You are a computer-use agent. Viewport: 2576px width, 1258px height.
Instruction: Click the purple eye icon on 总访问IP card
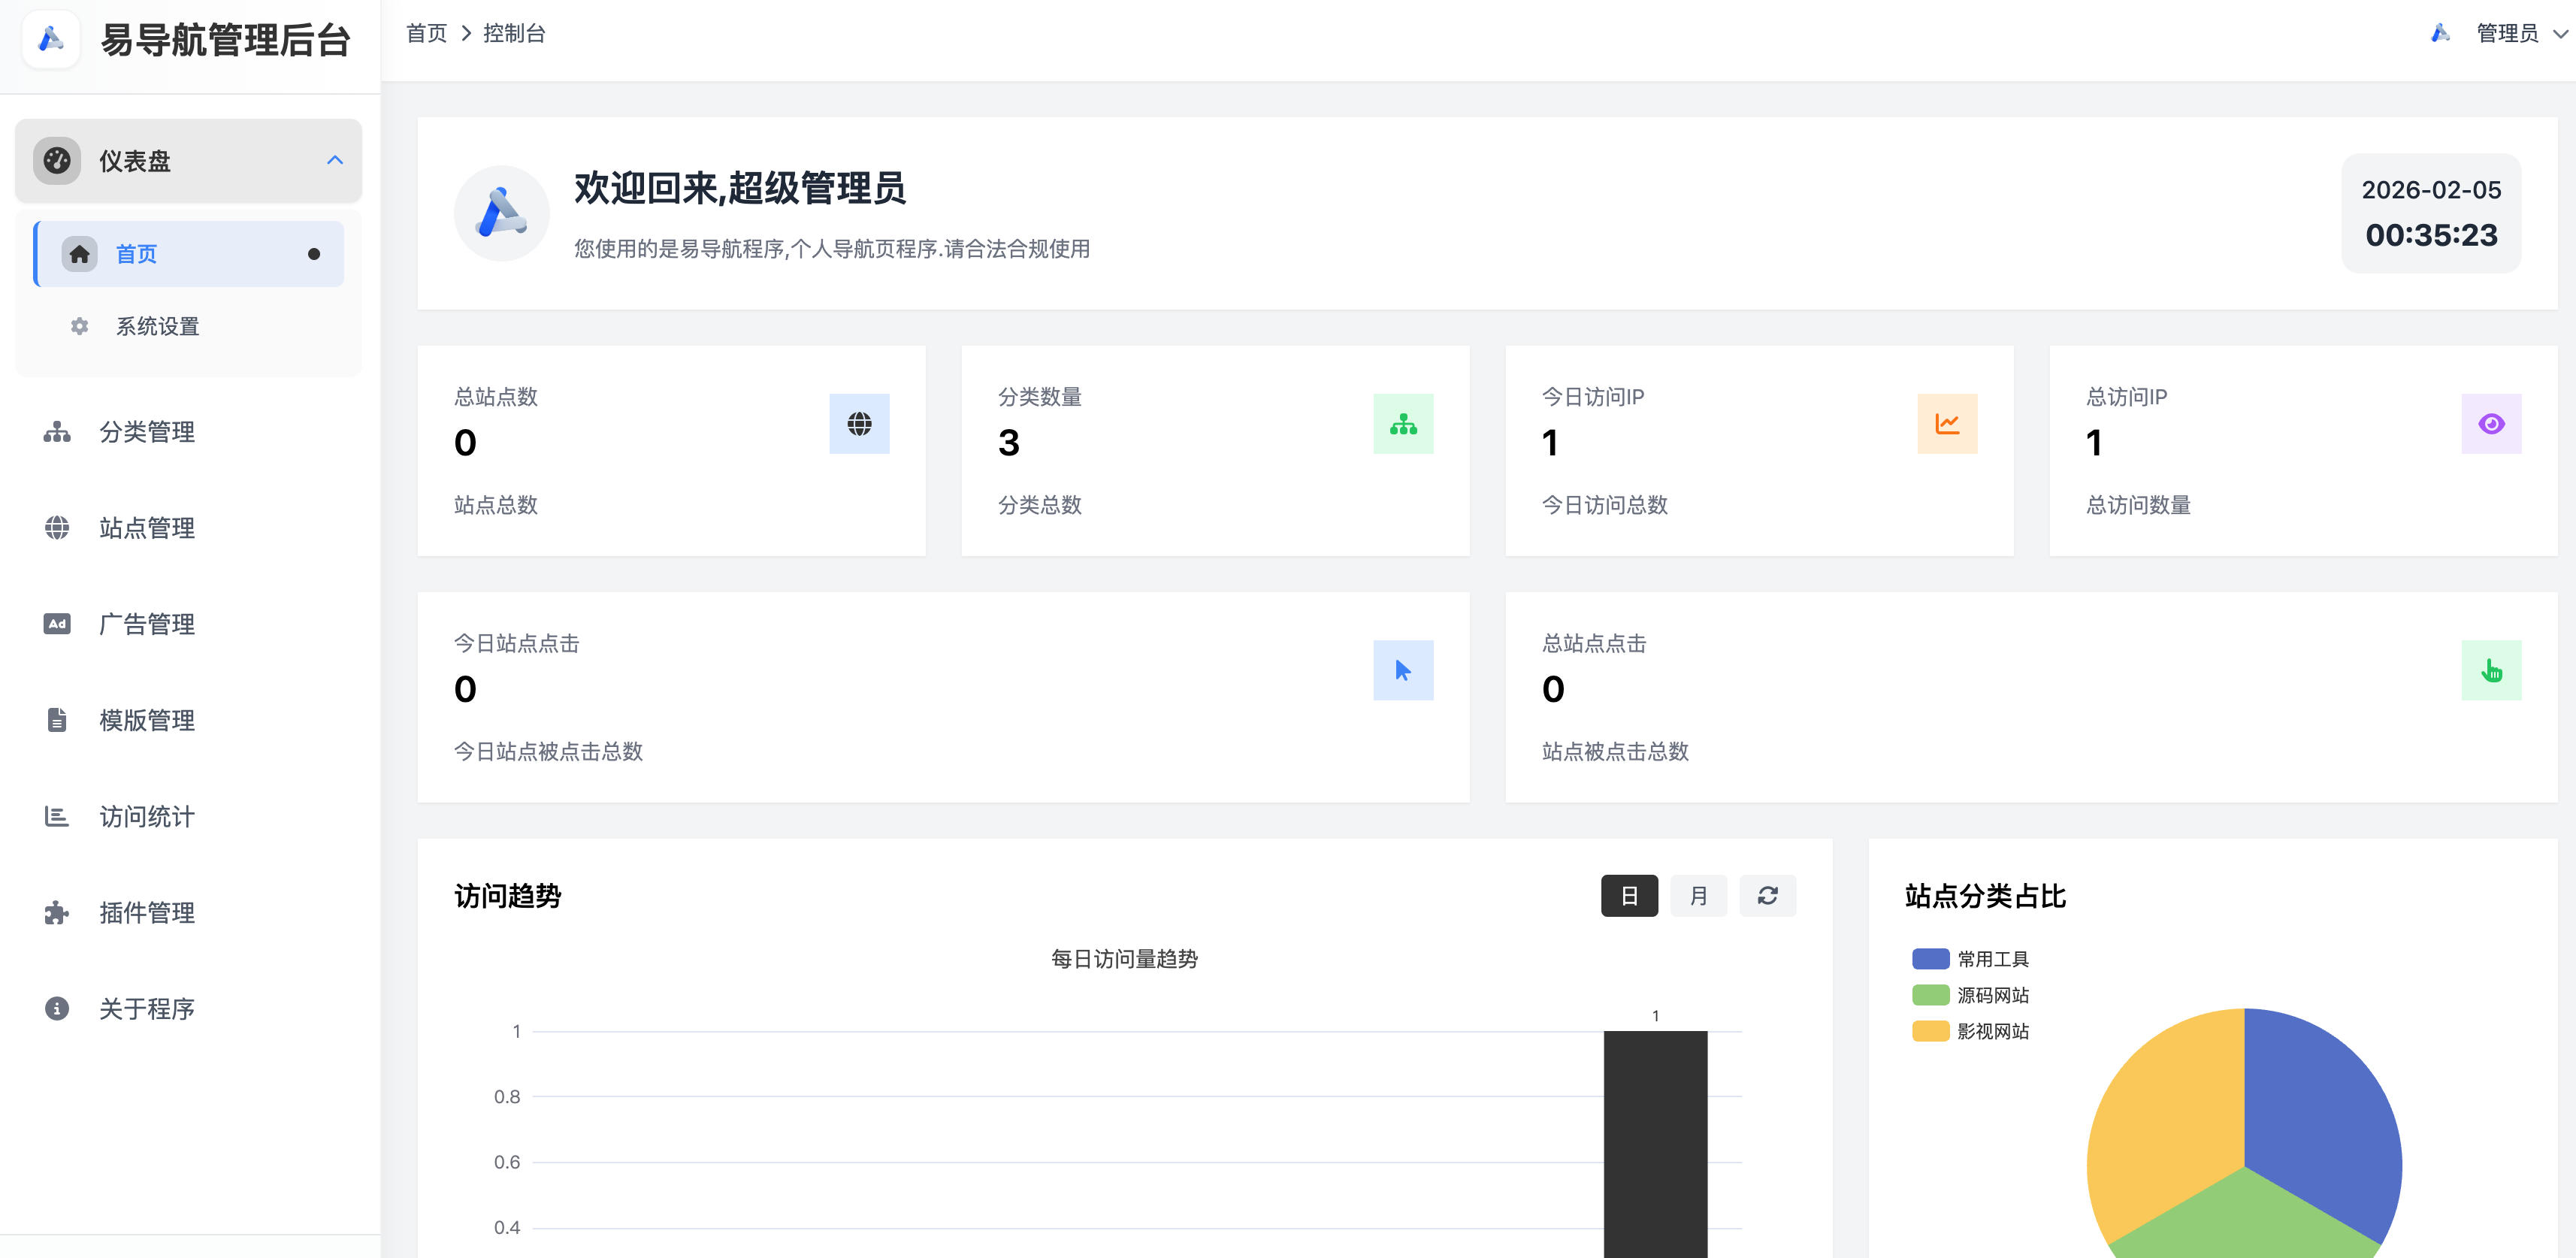[2491, 424]
